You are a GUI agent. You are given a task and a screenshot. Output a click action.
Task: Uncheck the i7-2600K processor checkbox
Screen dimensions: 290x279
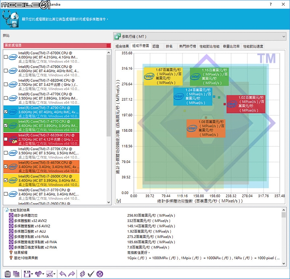(6, 180)
